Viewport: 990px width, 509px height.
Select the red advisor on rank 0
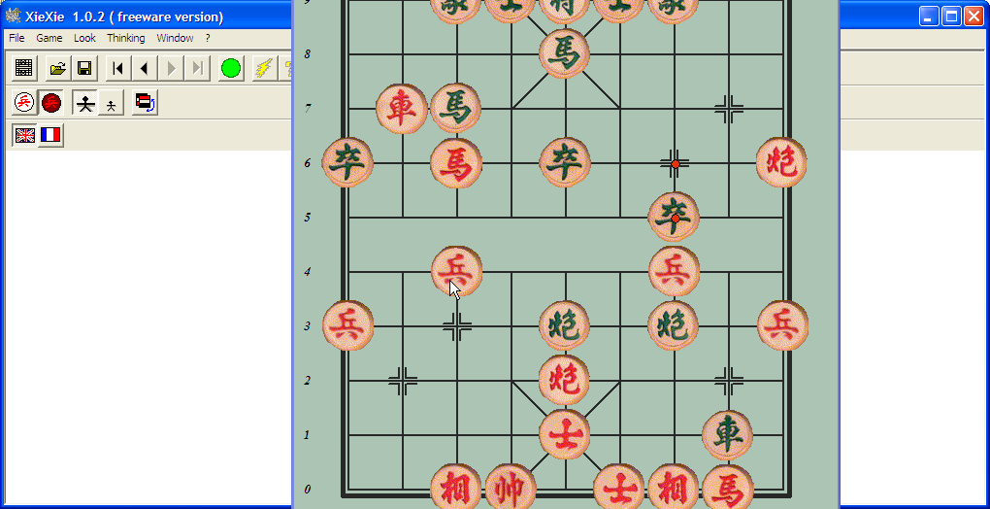619,489
